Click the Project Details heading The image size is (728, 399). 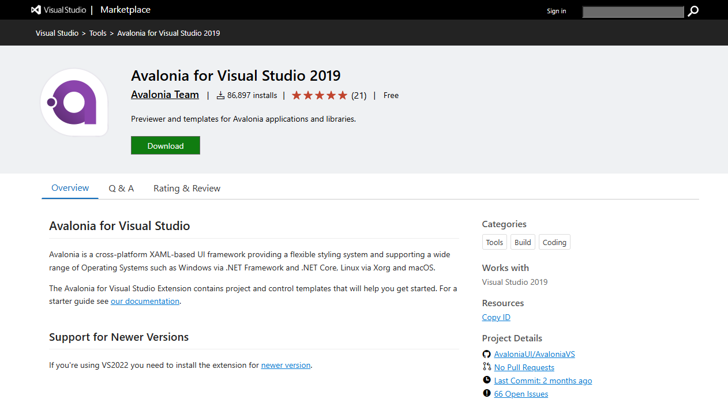point(512,338)
